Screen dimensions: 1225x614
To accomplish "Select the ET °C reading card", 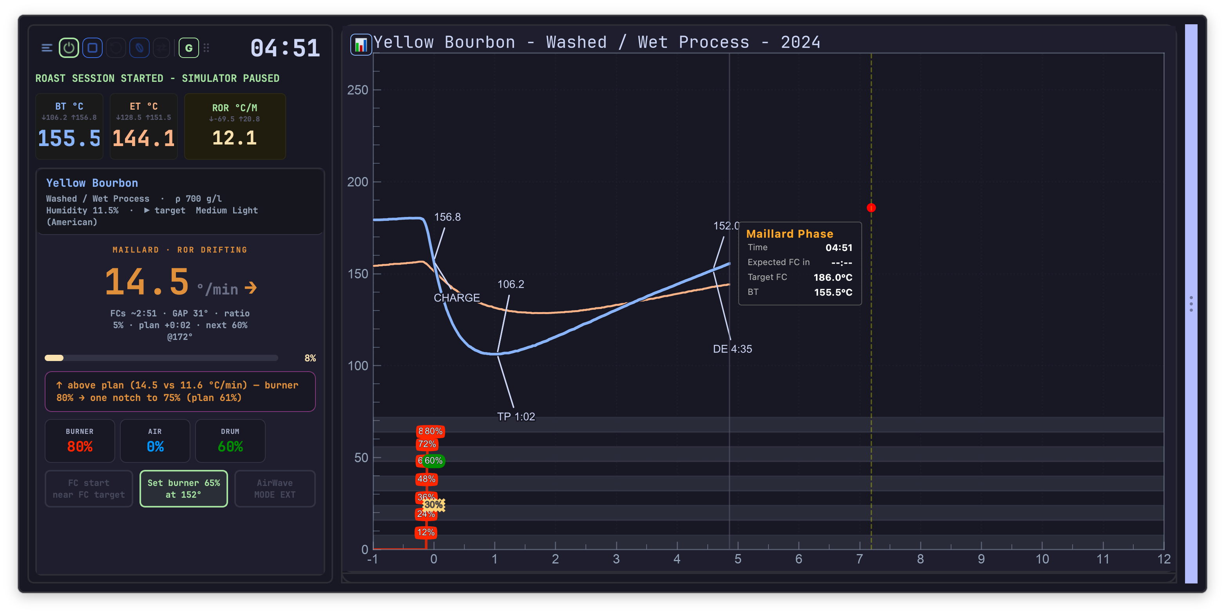I will (143, 126).
